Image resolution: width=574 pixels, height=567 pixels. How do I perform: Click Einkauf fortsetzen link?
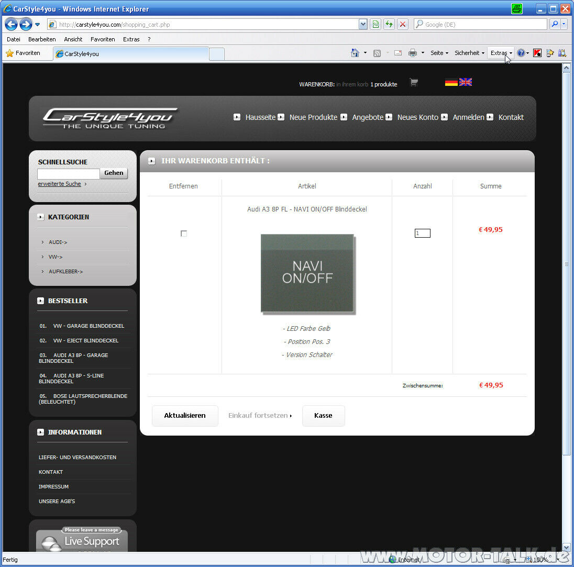pyautogui.click(x=260, y=416)
